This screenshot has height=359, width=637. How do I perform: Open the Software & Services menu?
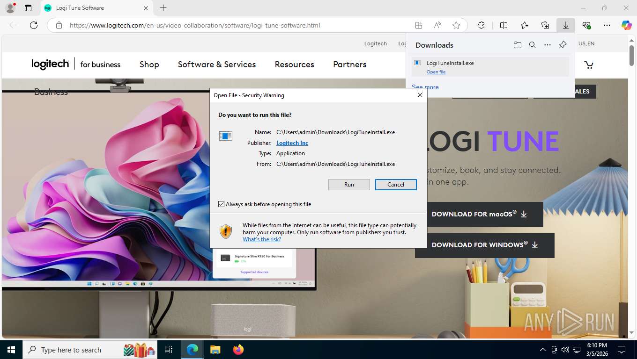pos(217,65)
